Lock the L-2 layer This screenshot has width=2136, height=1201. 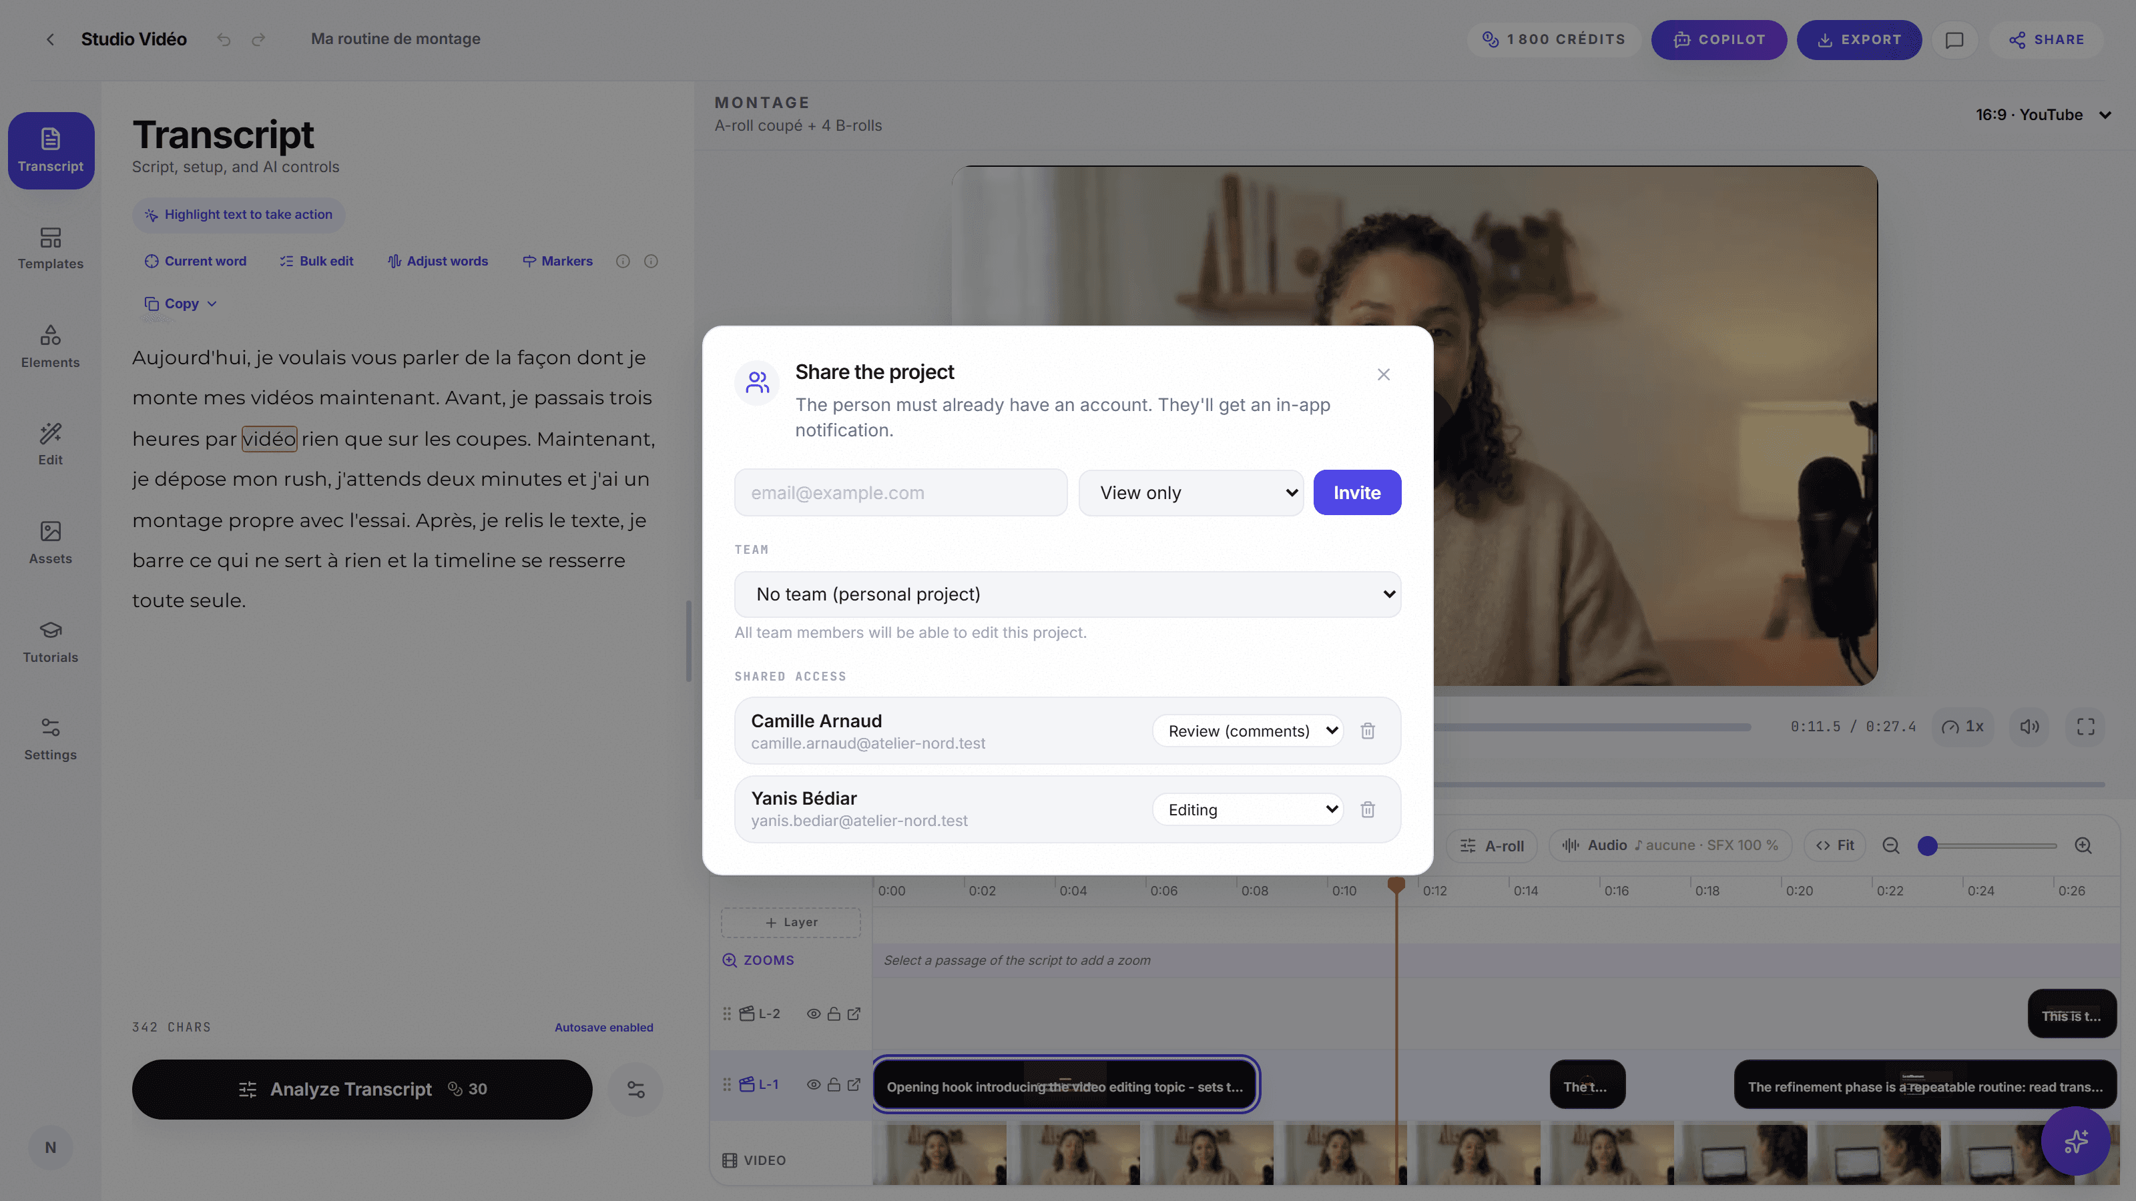tap(833, 1014)
